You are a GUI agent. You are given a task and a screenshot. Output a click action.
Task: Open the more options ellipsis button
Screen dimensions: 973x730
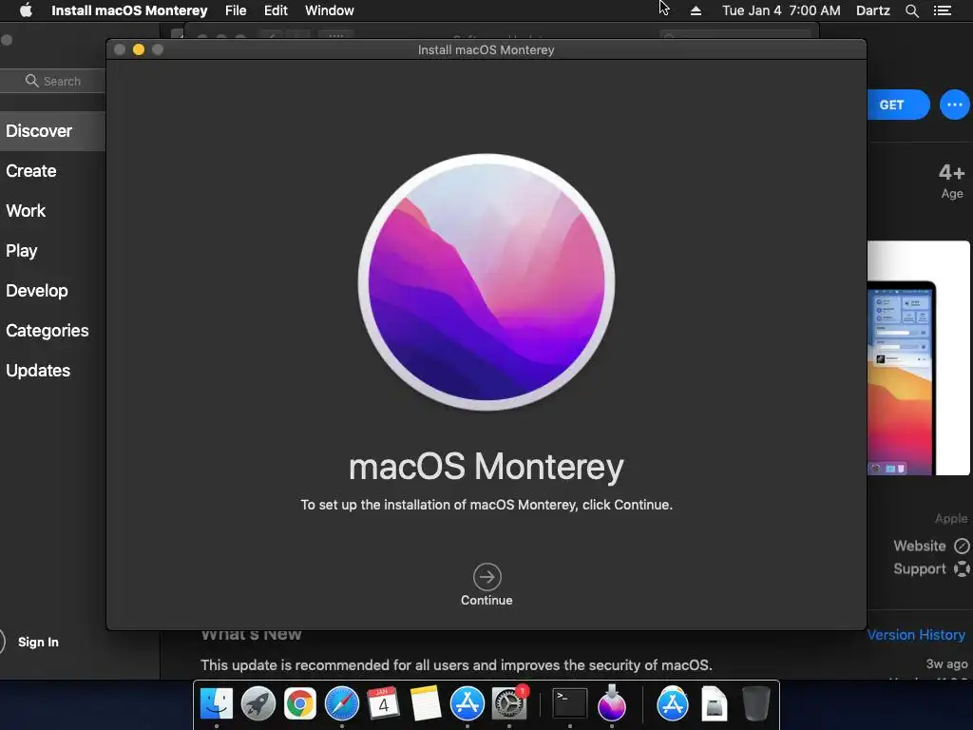coord(954,105)
